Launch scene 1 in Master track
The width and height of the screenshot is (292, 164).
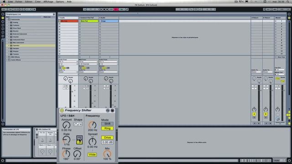click(276, 21)
